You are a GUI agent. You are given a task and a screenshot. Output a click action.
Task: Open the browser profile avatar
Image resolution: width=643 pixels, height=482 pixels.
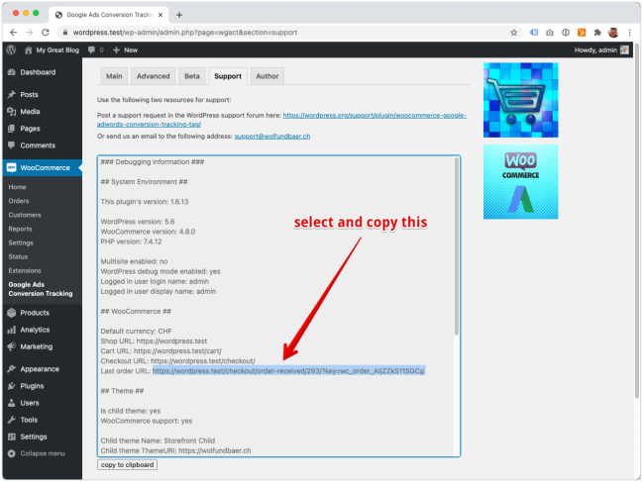pyautogui.click(x=613, y=33)
